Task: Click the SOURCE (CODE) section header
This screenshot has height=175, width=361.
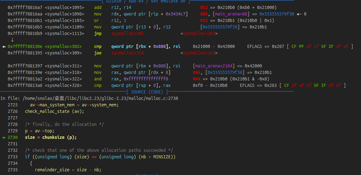Action: coord(147,92)
